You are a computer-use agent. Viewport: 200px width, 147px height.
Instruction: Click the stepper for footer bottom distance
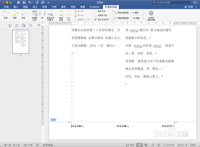pyautogui.click(x=143, y=18)
